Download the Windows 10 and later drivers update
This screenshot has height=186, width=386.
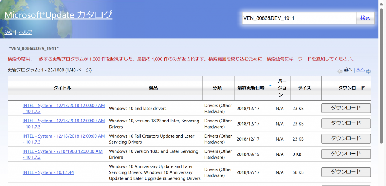point(346,108)
